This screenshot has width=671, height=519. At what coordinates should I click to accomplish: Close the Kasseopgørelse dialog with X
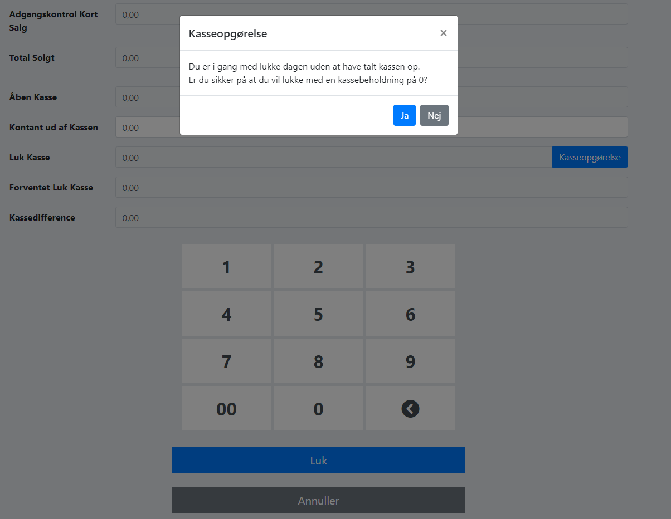444,33
